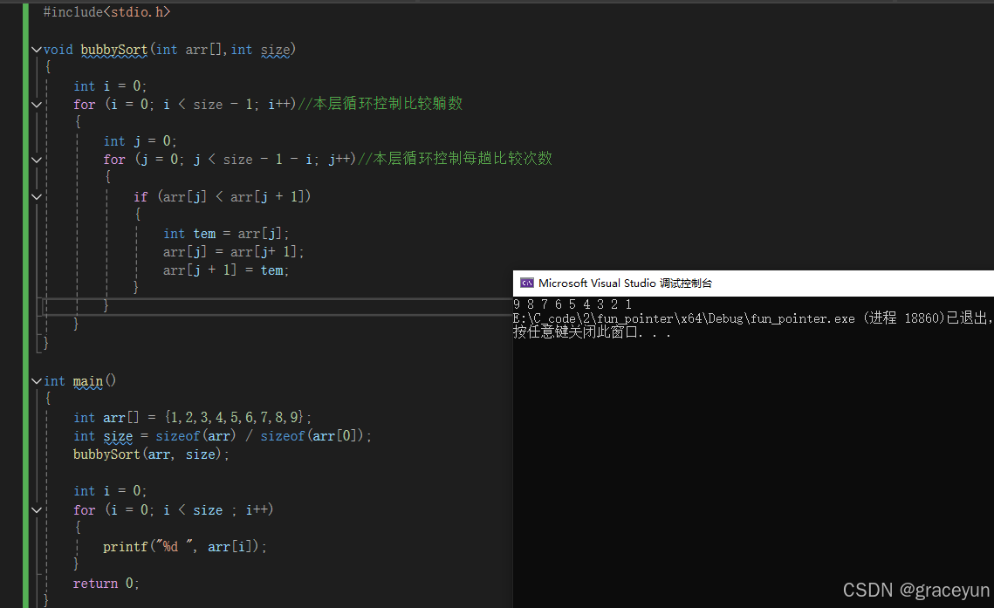The height and width of the screenshot is (608, 994).
Task: Click the line 'int tem = arr[j];'
Action: click(226, 234)
